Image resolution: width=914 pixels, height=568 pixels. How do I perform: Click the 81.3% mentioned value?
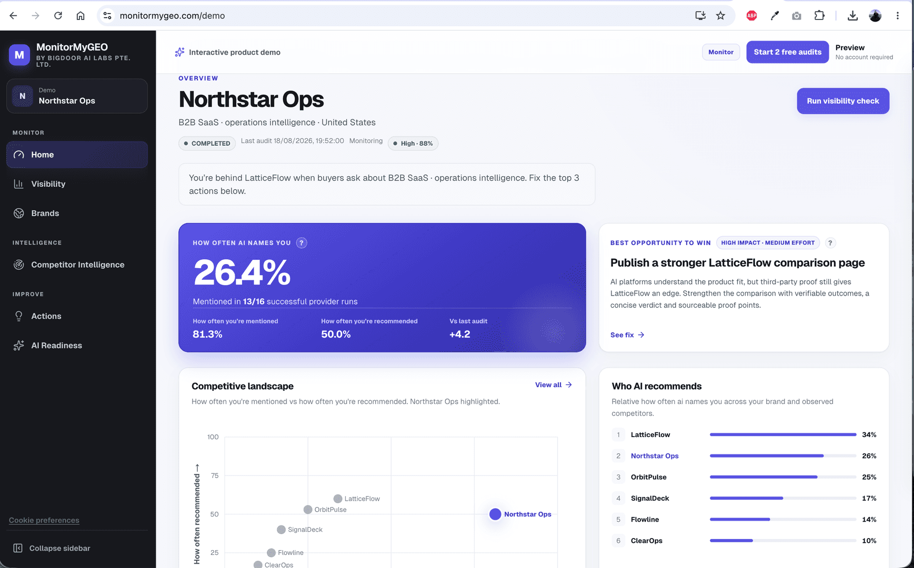(x=207, y=334)
